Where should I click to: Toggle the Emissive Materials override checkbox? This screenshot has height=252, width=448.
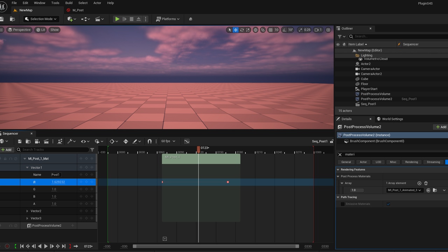point(343,204)
